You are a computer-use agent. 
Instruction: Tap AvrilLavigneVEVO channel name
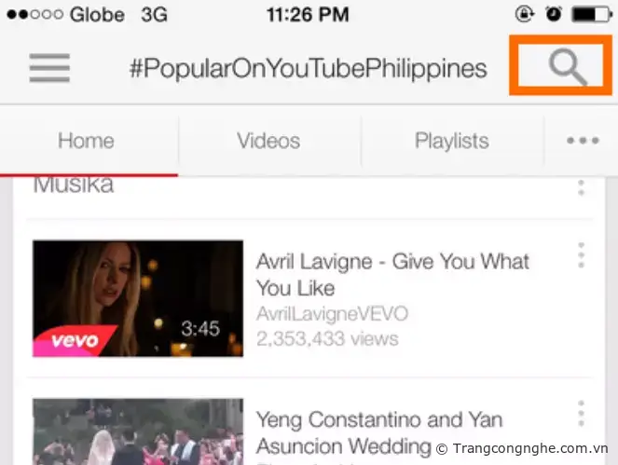tap(332, 314)
